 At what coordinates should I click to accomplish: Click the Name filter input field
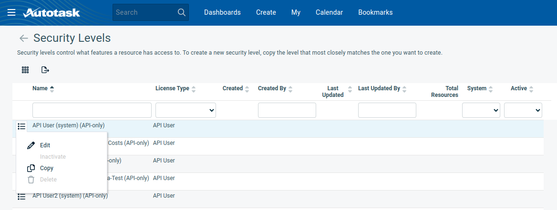[92, 110]
